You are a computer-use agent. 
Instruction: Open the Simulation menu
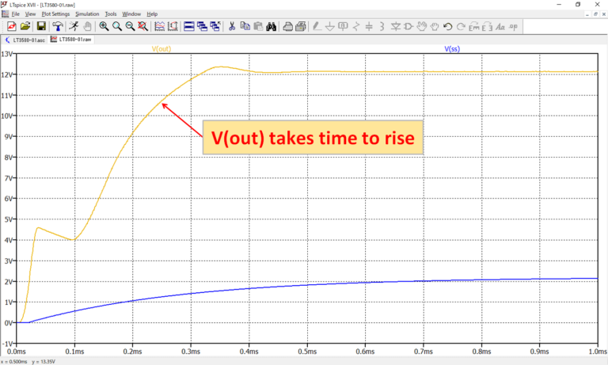pos(87,14)
